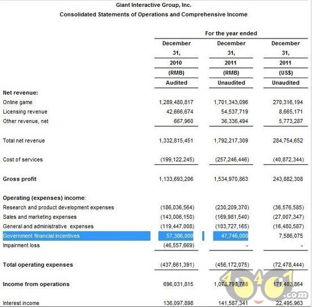Select 'Operating (expenses) income' heading

pyautogui.click(x=44, y=198)
